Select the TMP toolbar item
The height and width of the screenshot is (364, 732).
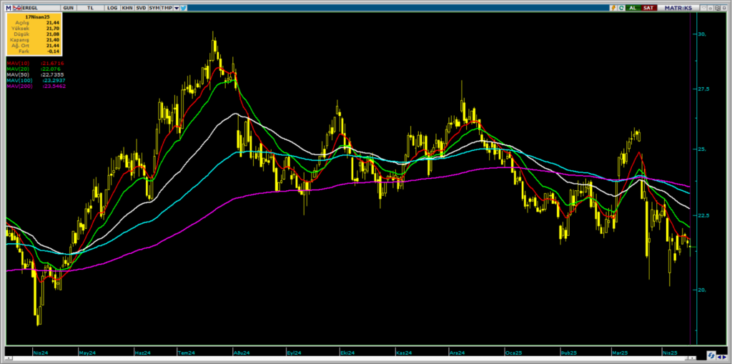tap(167, 7)
